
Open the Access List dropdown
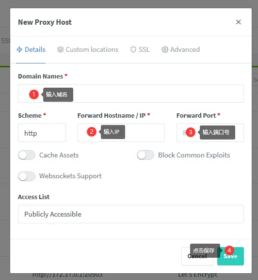[131, 214]
